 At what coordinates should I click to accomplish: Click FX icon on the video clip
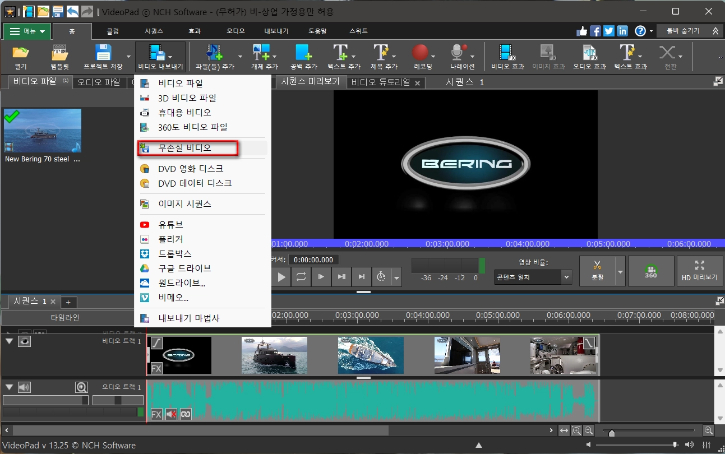coord(156,368)
